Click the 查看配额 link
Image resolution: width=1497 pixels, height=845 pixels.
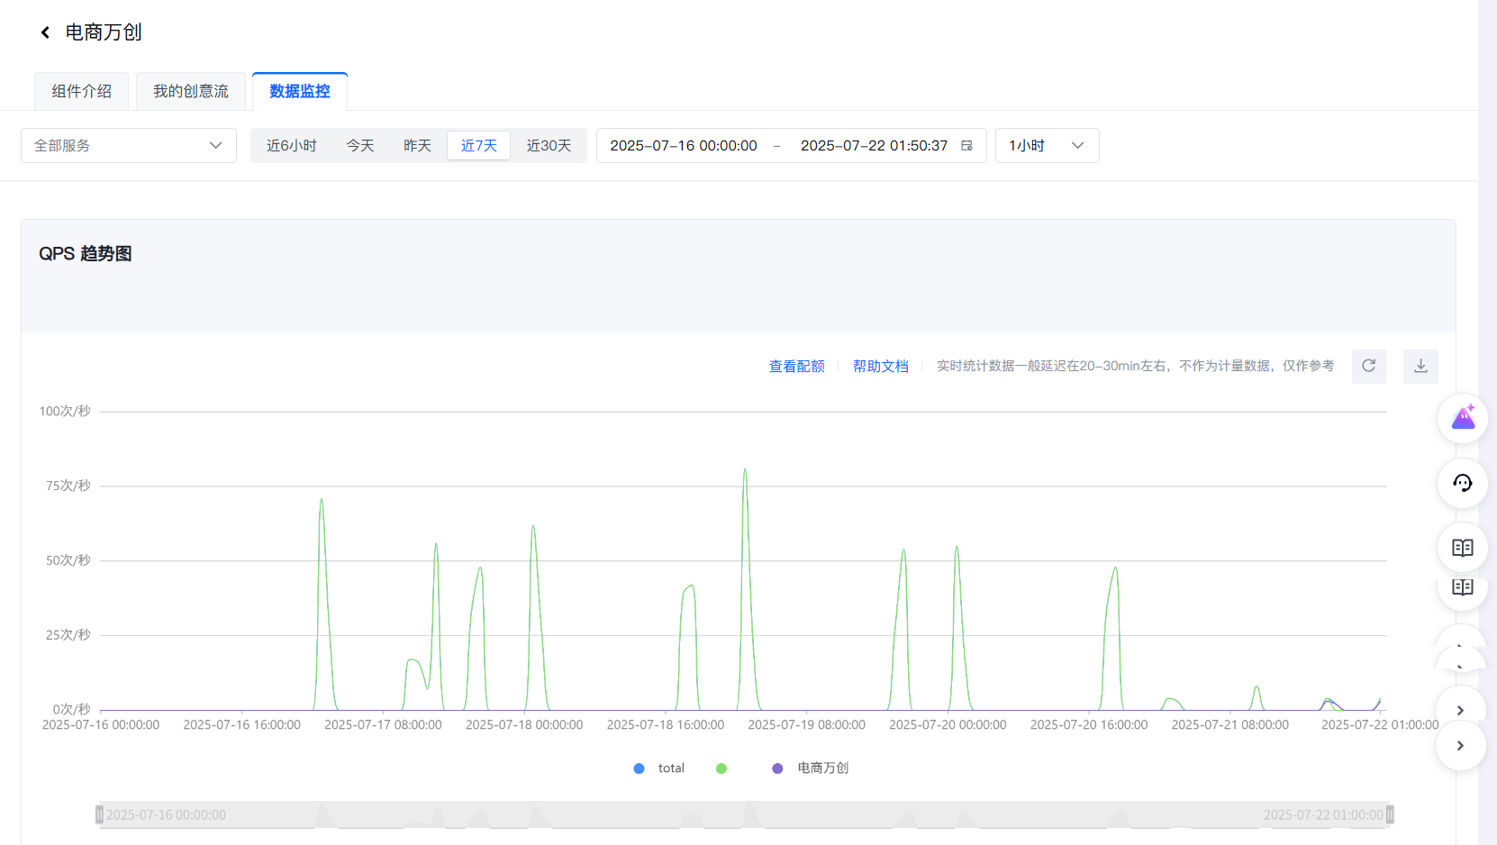tap(796, 367)
